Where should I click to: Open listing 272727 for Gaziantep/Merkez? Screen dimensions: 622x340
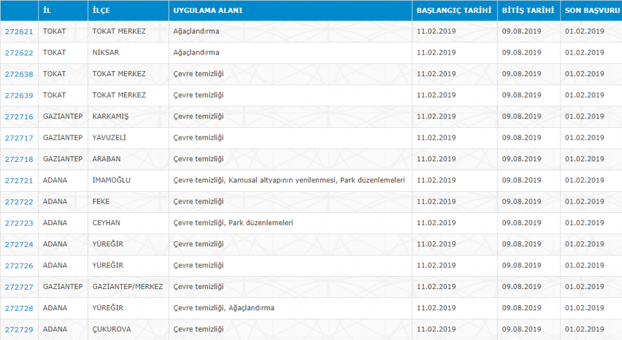[x=19, y=287]
